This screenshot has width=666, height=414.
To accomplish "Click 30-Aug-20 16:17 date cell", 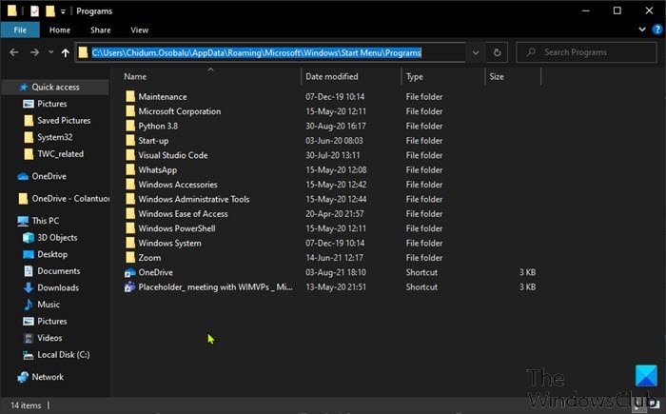I will coord(336,127).
